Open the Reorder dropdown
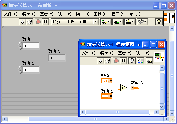 [142, 22]
